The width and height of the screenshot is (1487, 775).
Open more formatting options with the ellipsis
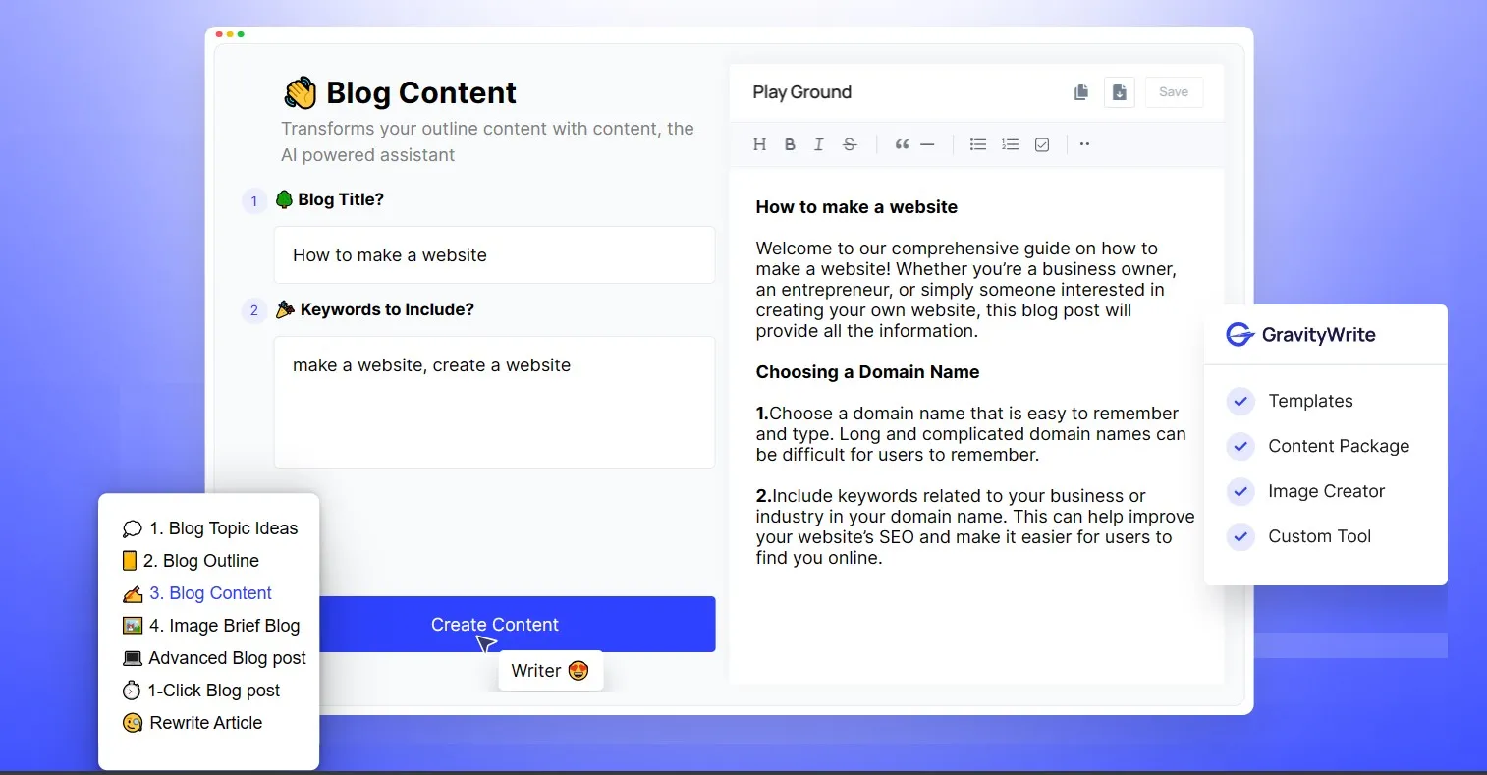point(1084,144)
